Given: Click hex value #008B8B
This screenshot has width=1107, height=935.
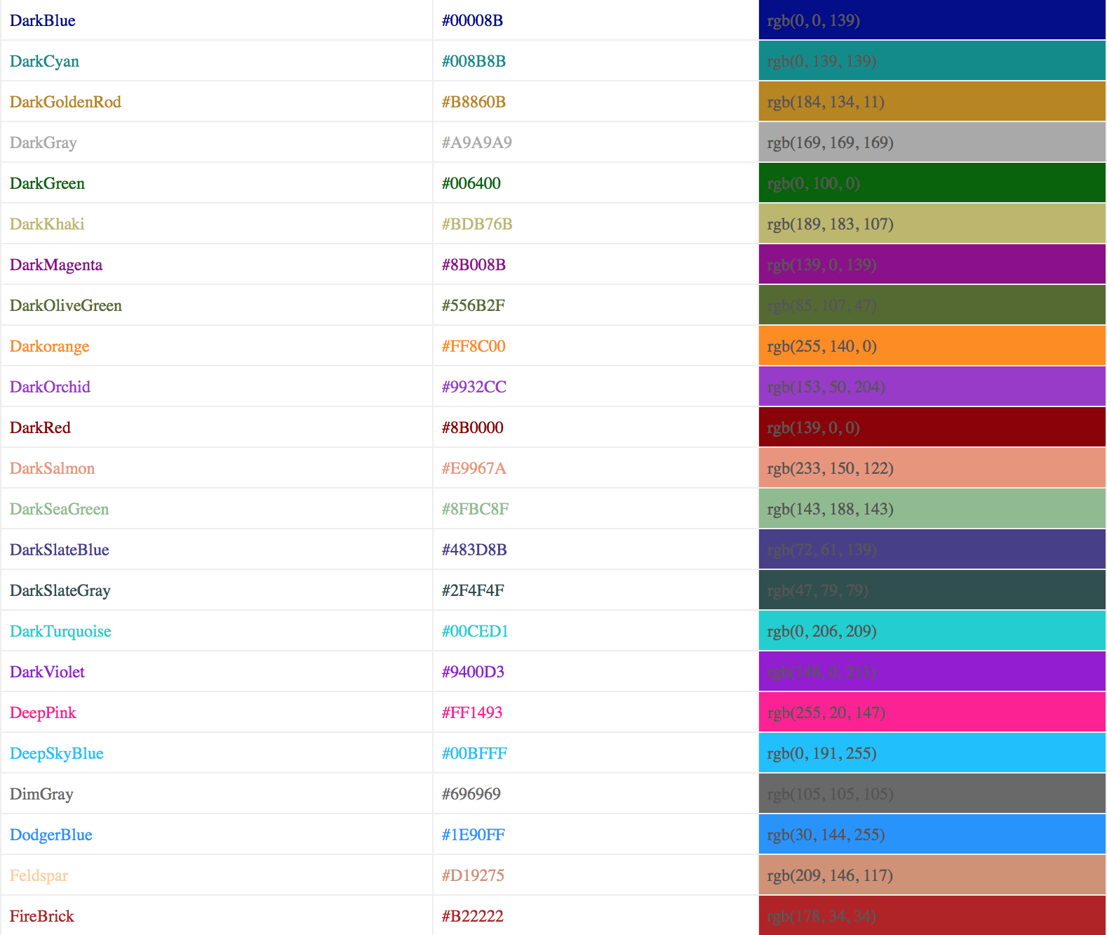Looking at the screenshot, I should (x=474, y=61).
